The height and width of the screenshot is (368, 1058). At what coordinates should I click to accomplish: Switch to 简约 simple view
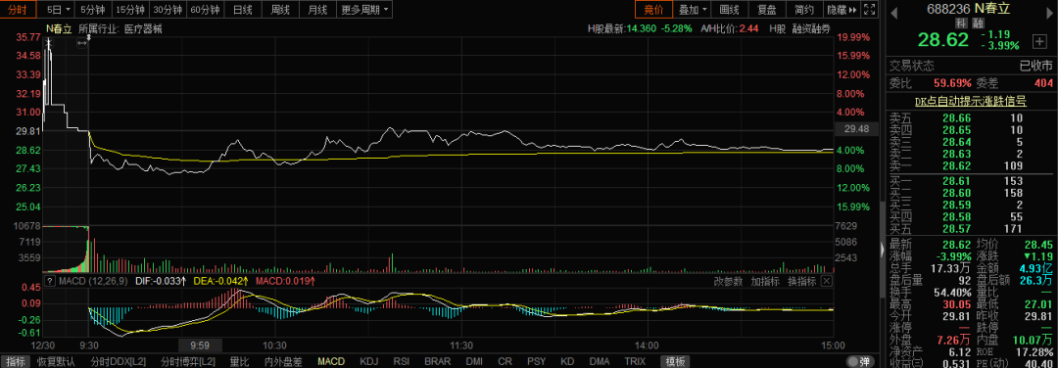tap(804, 10)
